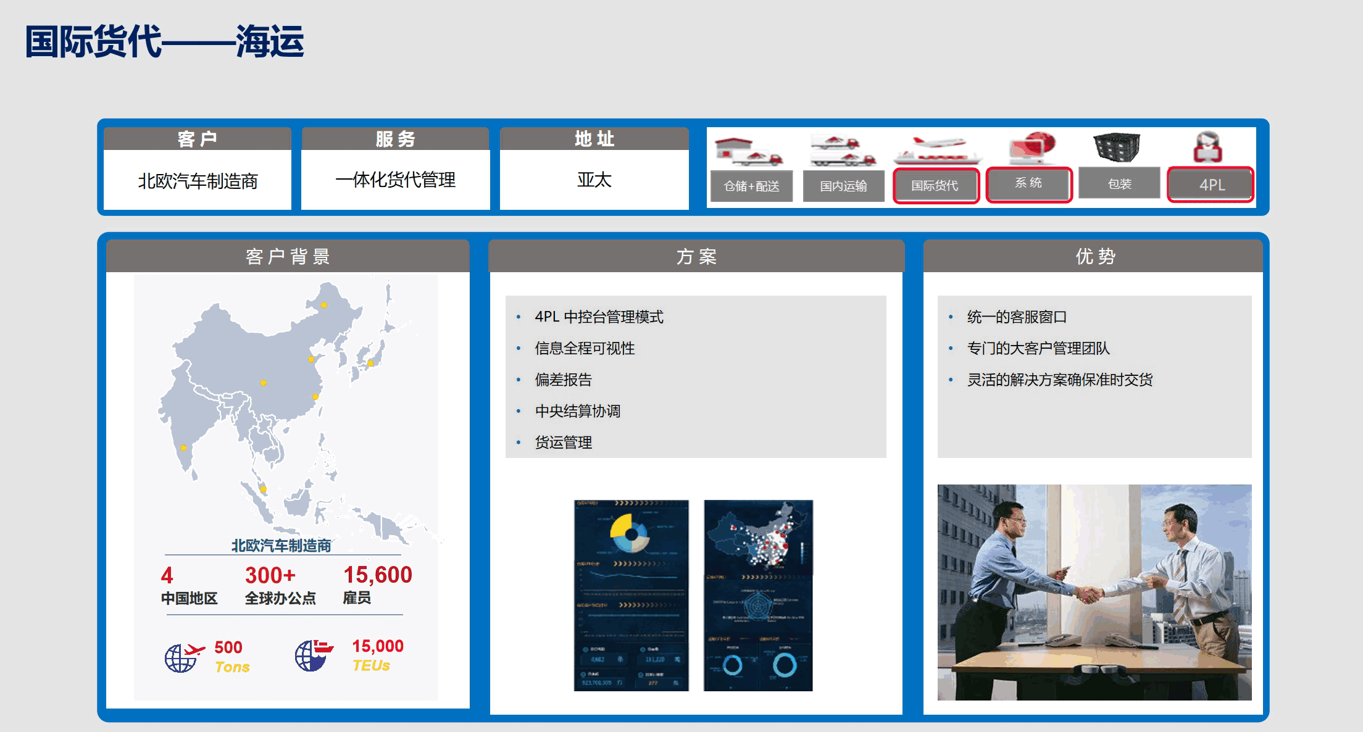This screenshot has height=732, width=1363.
Task: Select the highlighted 国际货代 button
Action: coord(935,186)
